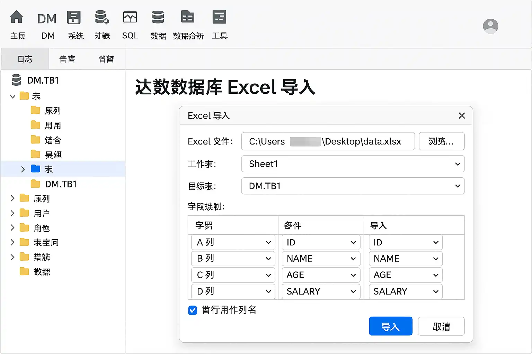Image resolution: width=532 pixels, height=354 pixels.
Task: Click the database-with-gear toolbar icon
Action: [102, 17]
